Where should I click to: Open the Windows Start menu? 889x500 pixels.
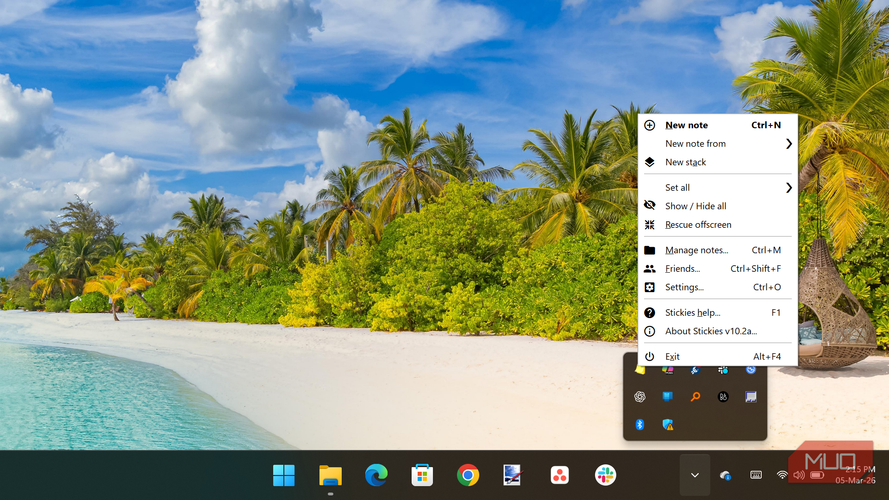click(x=284, y=475)
